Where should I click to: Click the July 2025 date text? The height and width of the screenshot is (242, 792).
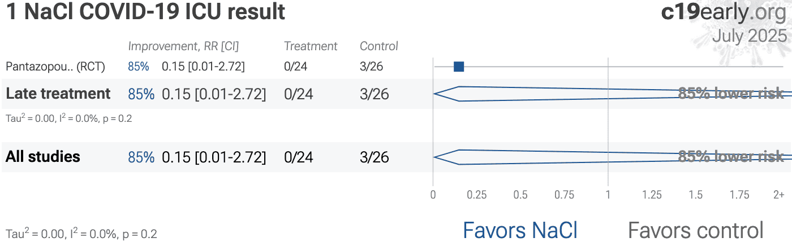coord(750,36)
